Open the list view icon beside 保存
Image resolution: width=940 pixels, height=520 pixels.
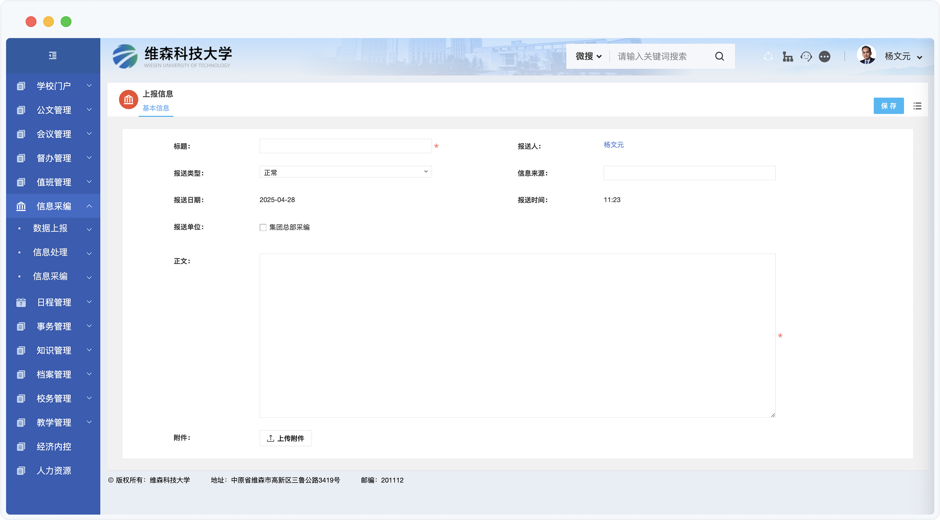tap(917, 106)
